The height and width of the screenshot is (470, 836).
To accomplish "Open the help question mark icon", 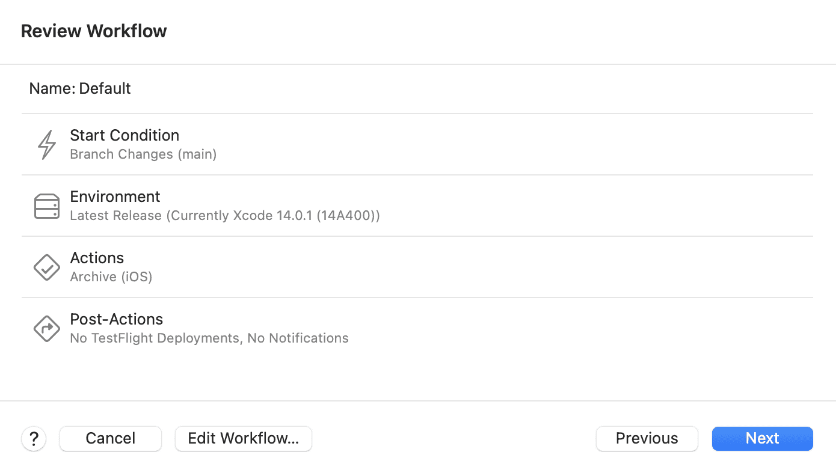I will 34,438.
